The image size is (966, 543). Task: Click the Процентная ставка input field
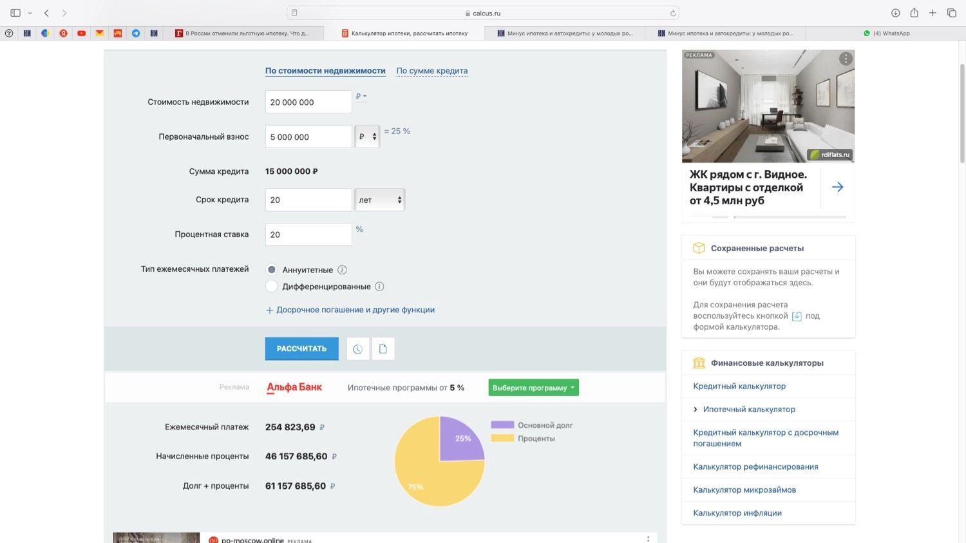[308, 235]
